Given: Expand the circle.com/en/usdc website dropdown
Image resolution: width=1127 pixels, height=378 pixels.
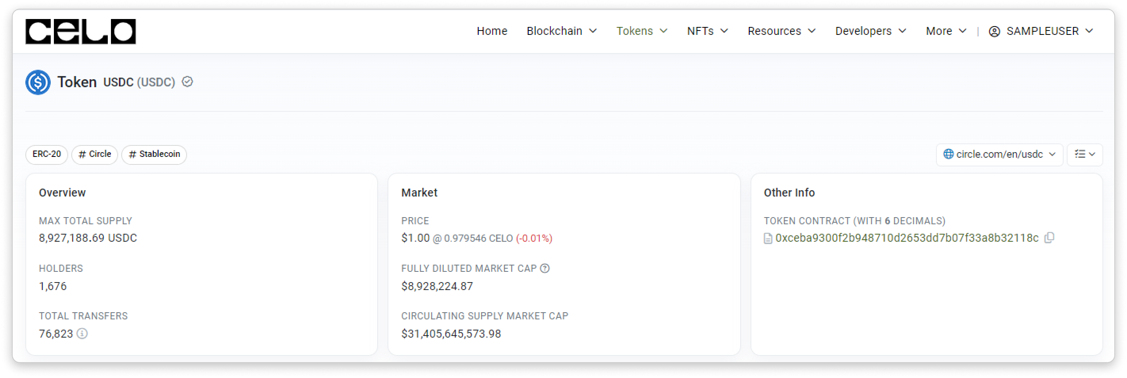Looking at the screenshot, I should [999, 155].
